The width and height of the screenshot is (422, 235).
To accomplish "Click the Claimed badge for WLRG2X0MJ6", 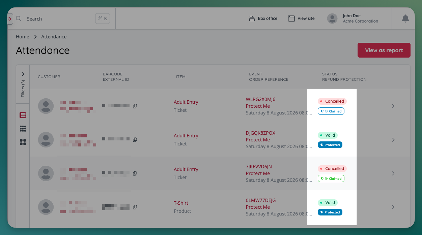I will [x=331, y=111].
